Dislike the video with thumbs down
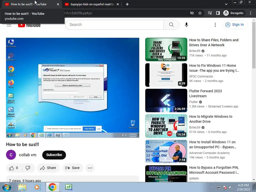 (x=28, y=168)
